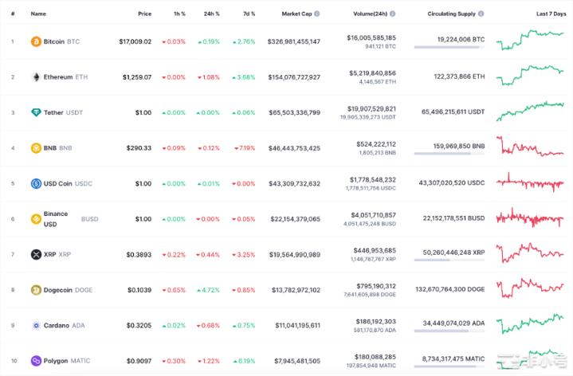The height and width of the screenshot is (376, 573).
Task: Open Bitcoin last 7 days sparkline chart
Action: click(529, 38)
